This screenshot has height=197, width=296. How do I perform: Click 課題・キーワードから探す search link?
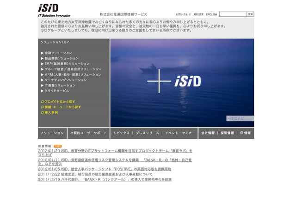pyautogui.click(x=61, y=107)
